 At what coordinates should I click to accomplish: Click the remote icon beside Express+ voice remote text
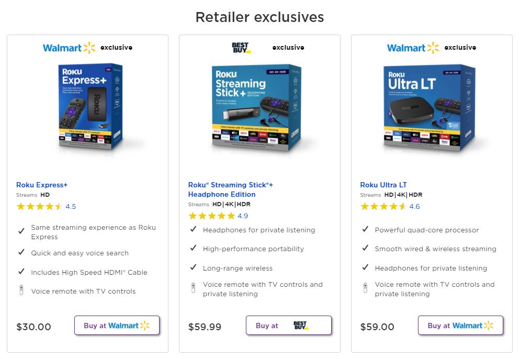click(21, 290)
